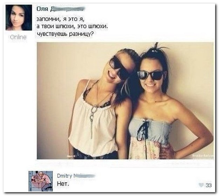Click the post line а твои шлюхи, это шлюхи.

tap(72, 26)
